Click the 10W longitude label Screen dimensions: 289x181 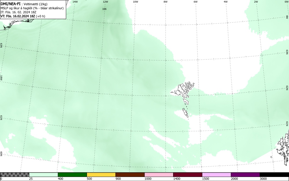[136, 2]
